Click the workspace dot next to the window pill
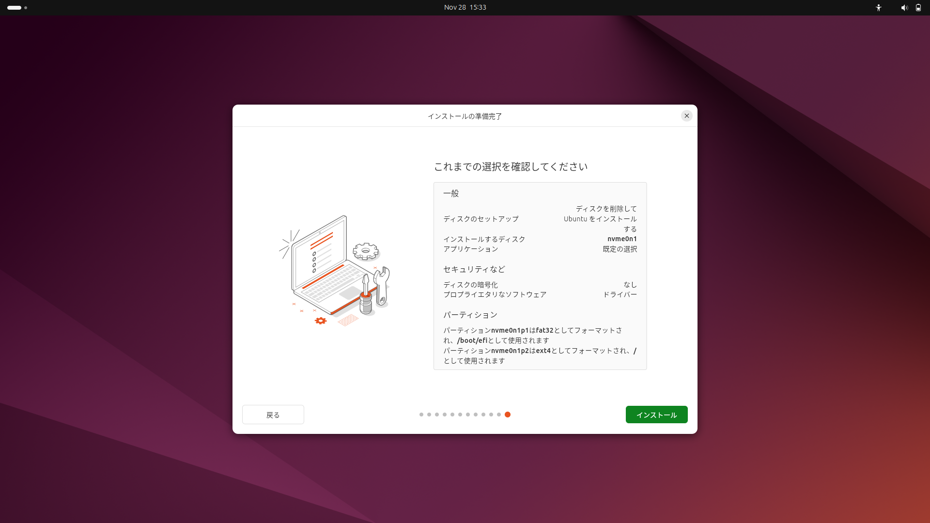930x523 pixels. pyautogui.click(x=26, y=8)
